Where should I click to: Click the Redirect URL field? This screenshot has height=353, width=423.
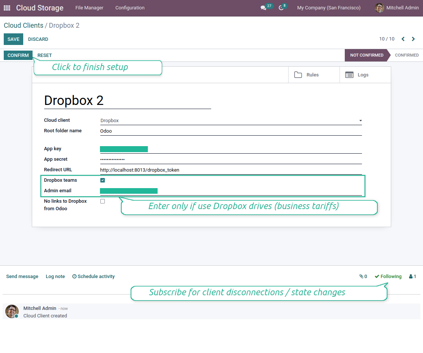(231, 170)
